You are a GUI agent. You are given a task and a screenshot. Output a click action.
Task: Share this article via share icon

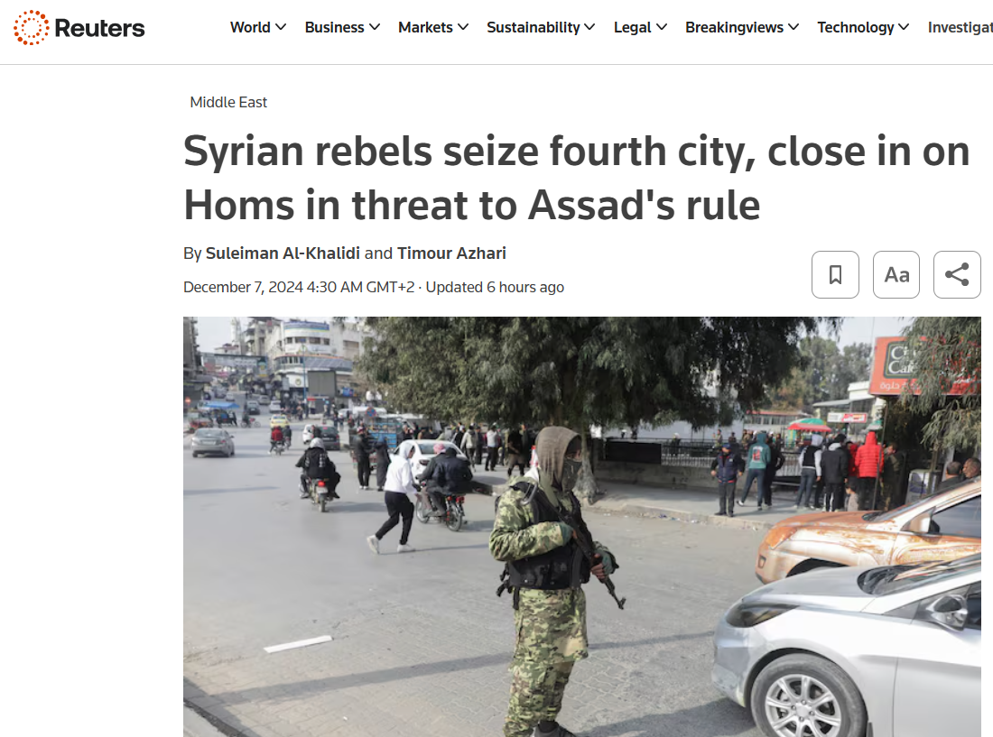[957, 274]
